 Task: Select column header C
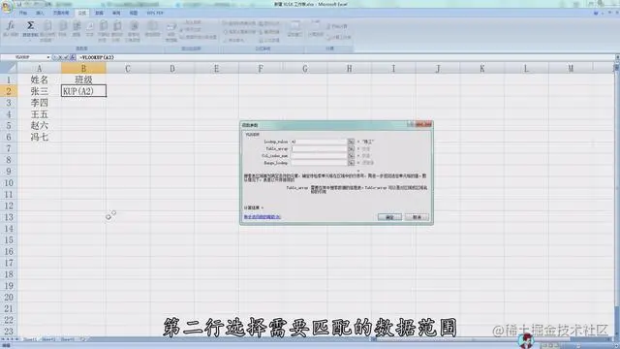tap(128, 69)
